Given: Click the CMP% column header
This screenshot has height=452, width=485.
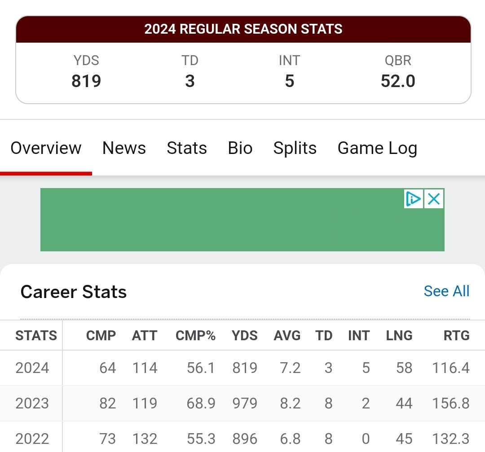Looking at the screenshot, I should click(195, 335).
